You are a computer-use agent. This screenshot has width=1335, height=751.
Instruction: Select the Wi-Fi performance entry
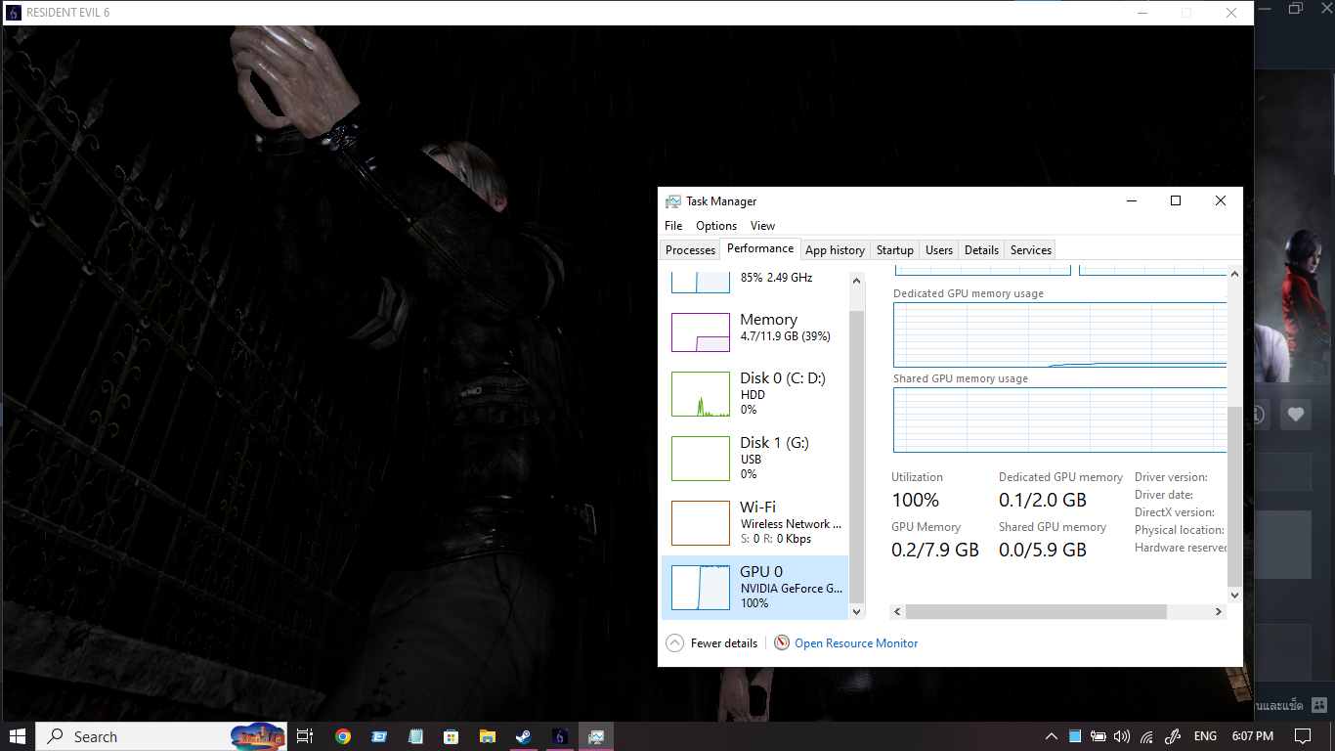pos(755,523)
